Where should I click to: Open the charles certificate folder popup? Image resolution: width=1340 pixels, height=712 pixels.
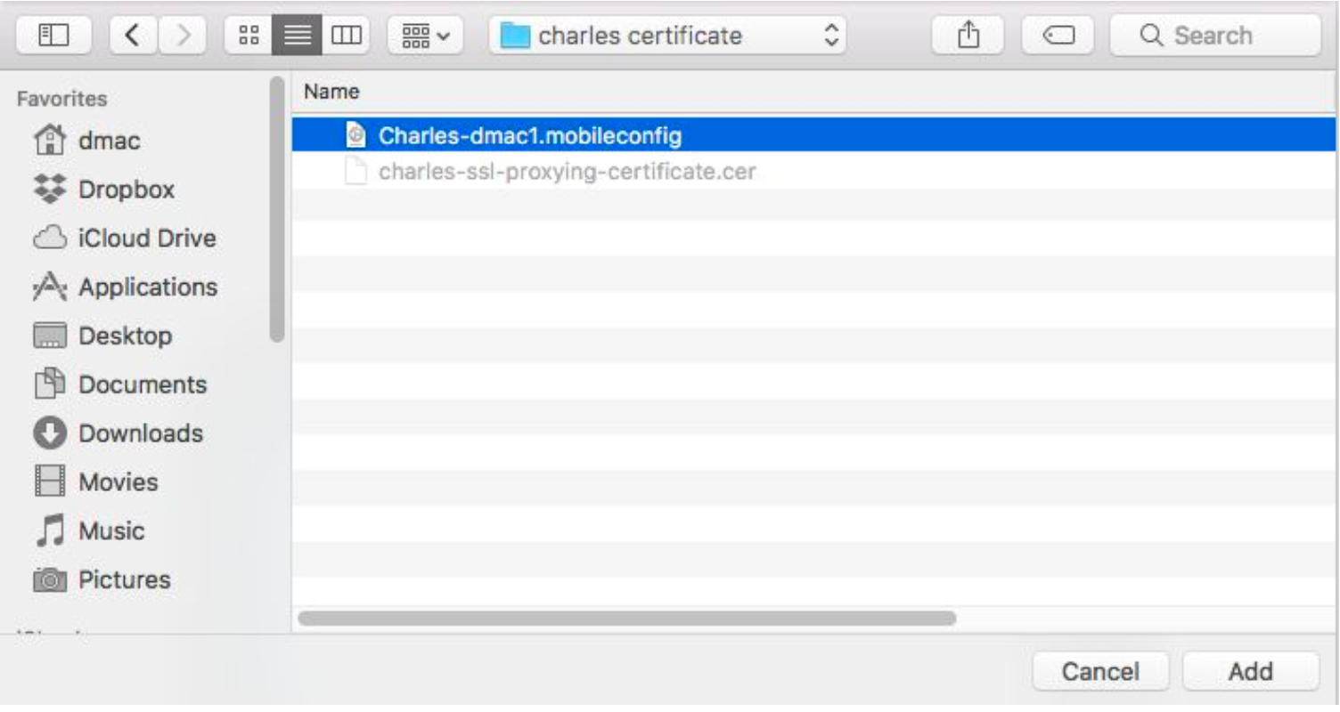coord(667,36)
